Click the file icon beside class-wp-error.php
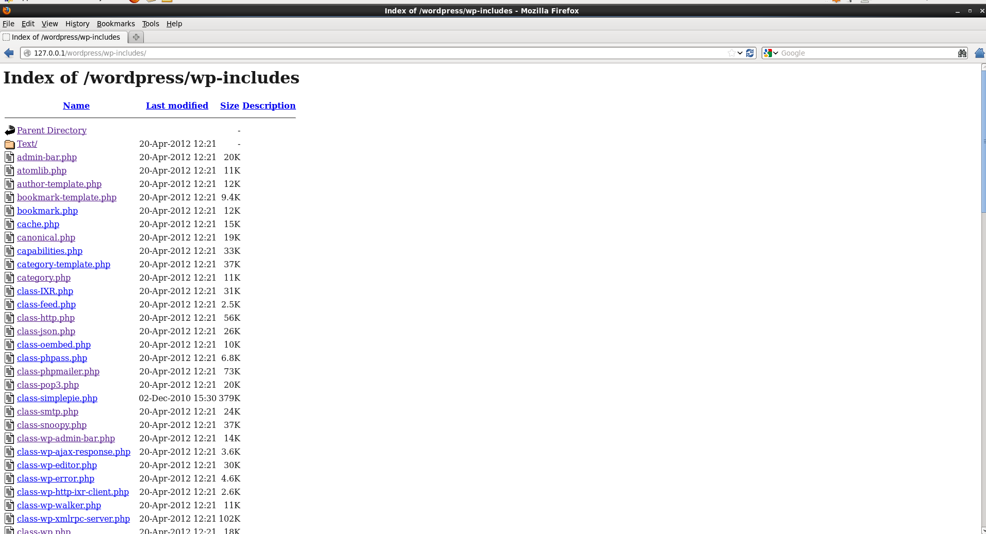 pos(9,478)
